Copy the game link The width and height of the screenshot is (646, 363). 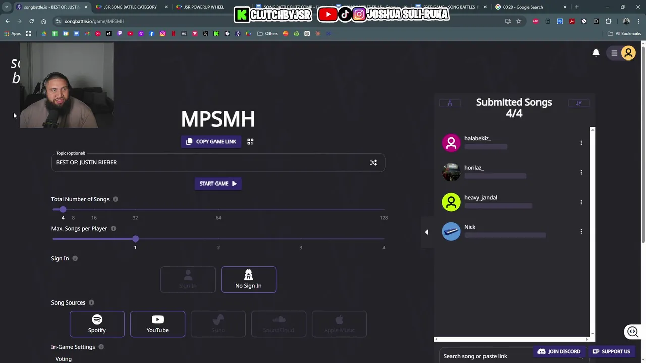click(211, 142)
